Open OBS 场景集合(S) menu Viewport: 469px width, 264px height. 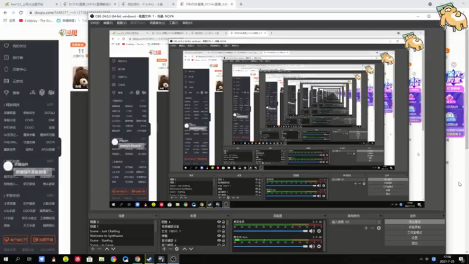point(157,23)
